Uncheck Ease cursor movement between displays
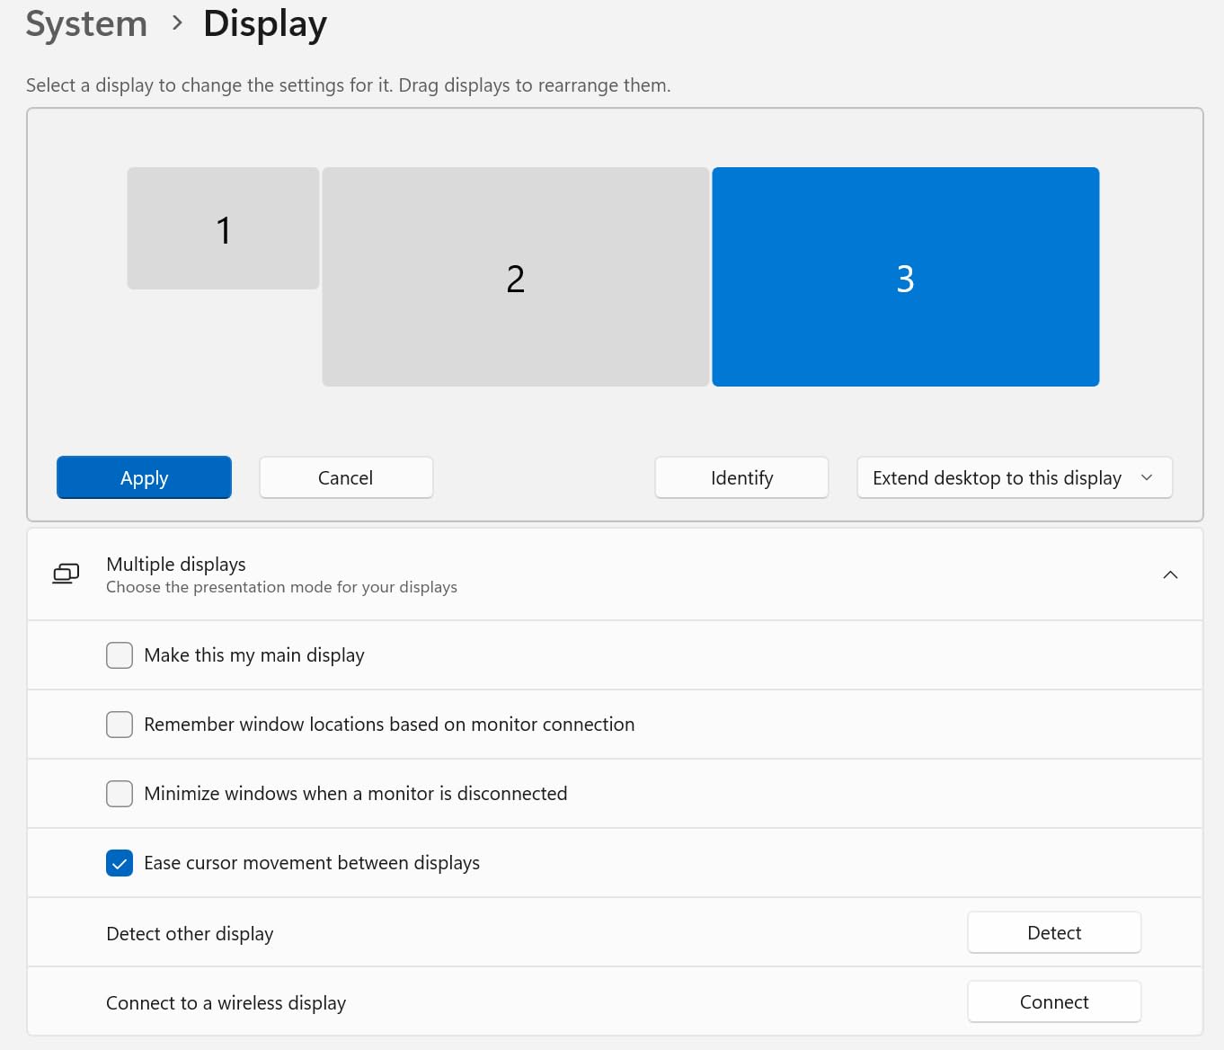Viewport: 1224px width, 1050px height. 120,863
